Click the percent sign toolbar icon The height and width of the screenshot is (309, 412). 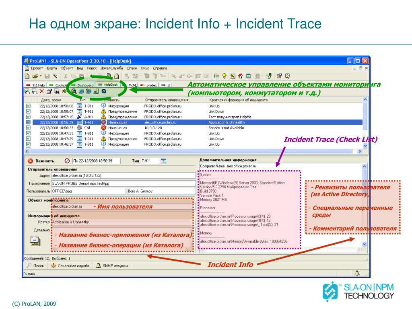233,76
